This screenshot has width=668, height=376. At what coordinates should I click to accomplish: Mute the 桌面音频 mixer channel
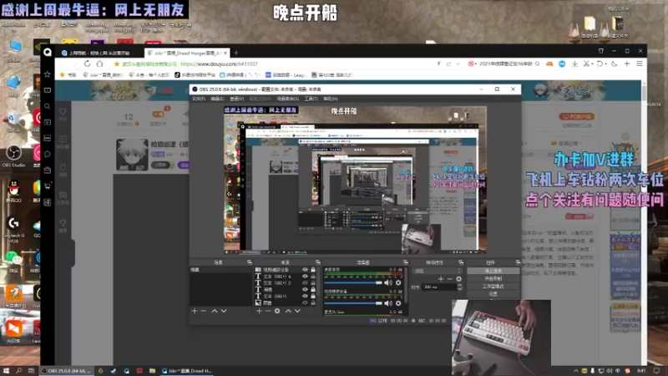[x=388, y=282]
